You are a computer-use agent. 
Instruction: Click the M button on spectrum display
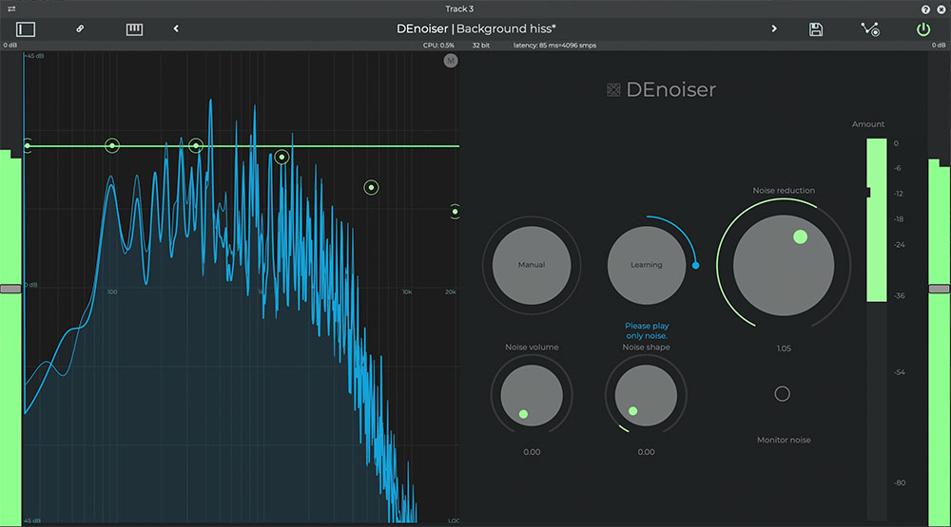click(450, 61)
